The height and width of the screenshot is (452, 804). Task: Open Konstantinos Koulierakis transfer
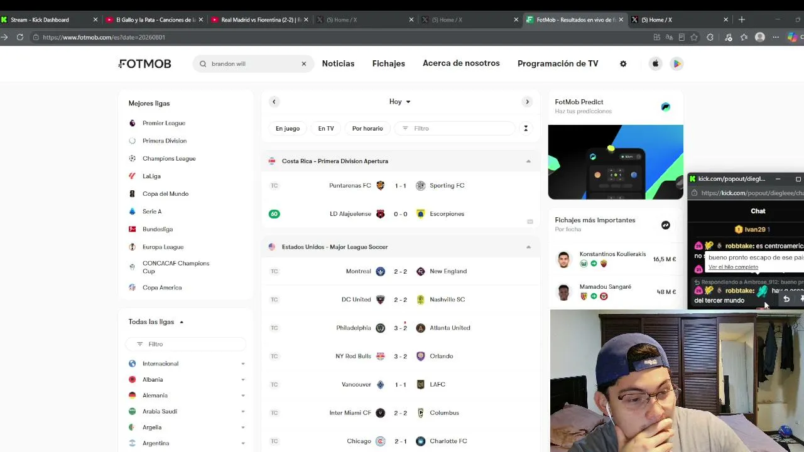point(616,259)
